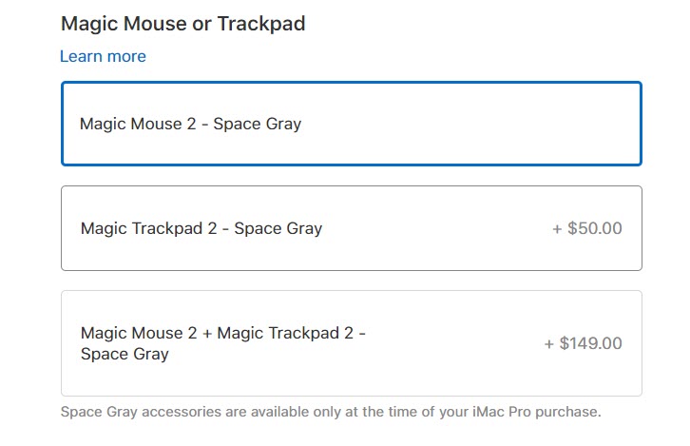The height and width of the screenshot is (446, 690).
Task: Choose Magic Trackpad 2 - Space Gray option
Action: click(351, 228)
